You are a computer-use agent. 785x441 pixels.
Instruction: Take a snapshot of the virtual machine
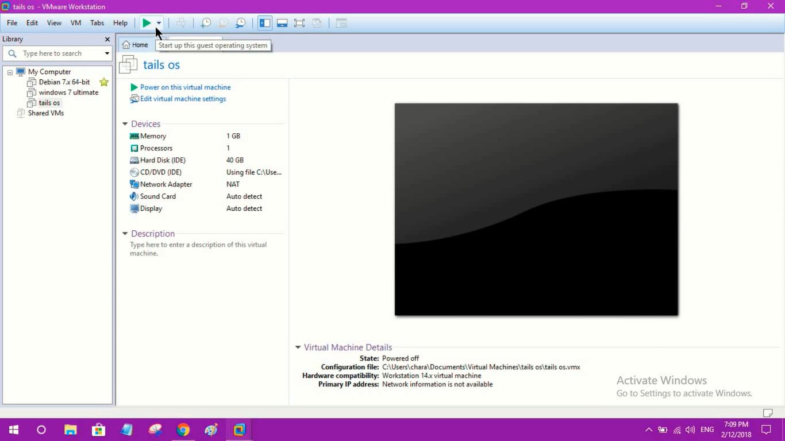(x=205, y=22)
